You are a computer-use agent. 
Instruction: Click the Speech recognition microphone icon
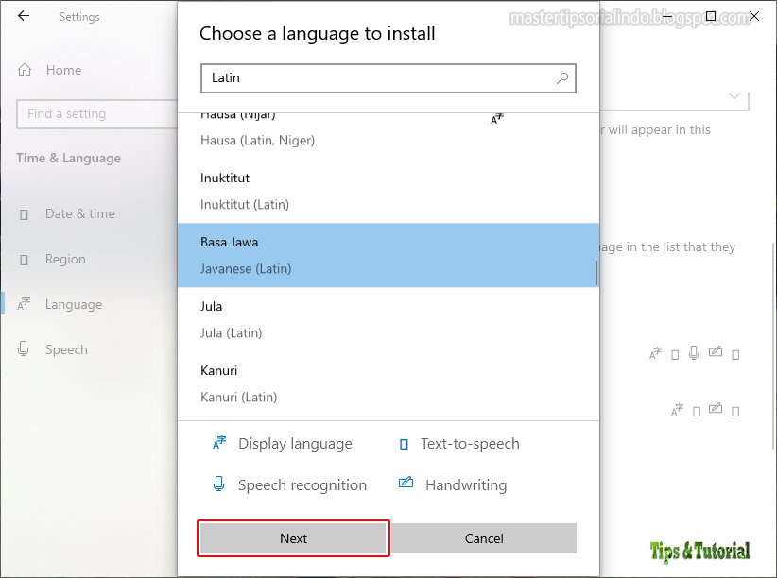pos(218,484)
